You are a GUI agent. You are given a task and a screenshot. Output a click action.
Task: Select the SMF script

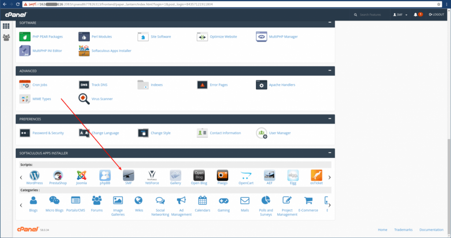coord(128,177)
